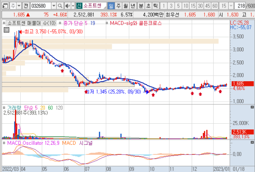The width and height of the screenshot is (255, 172).
Task: Click the red 1,685 current price tag
Action: click(243, 84)
